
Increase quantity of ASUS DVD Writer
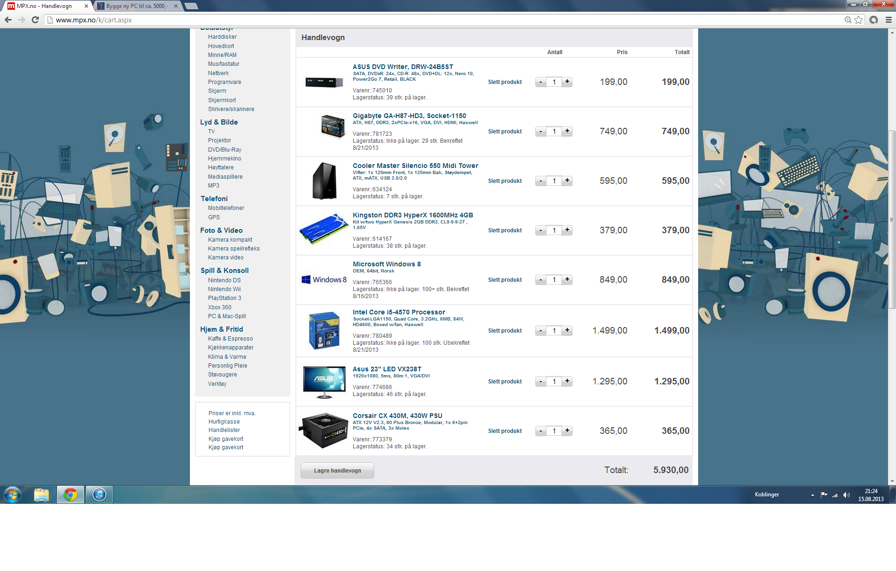pyautogui.click(x=567, y=82)
